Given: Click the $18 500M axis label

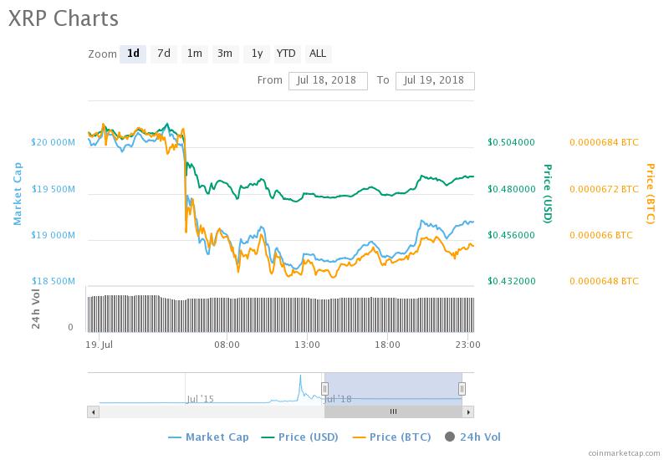Looking at the screenshot, I should (x=54, y=281).
